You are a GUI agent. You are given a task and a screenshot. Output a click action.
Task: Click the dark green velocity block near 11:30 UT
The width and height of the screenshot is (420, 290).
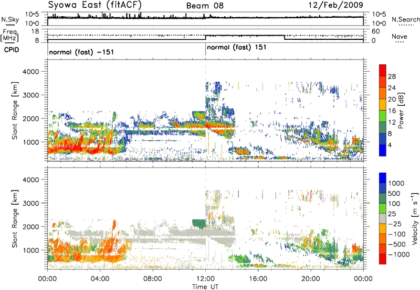199,224
